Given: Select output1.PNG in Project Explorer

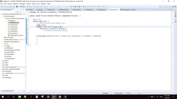Looking at the screenshot, I should coord(10,52).
